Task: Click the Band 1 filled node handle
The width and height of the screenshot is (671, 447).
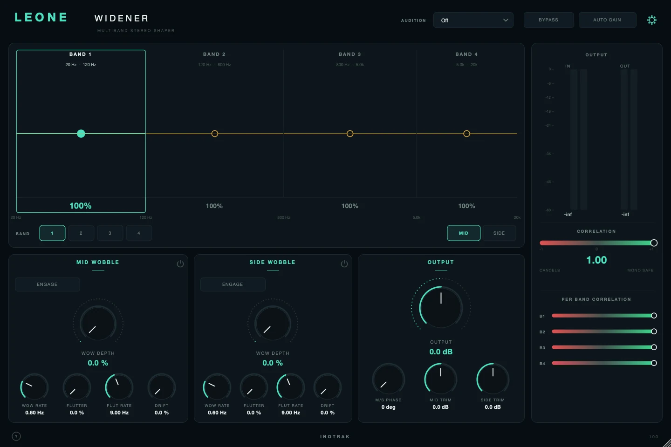Action: pyautogui.click(x=81, y=134)
